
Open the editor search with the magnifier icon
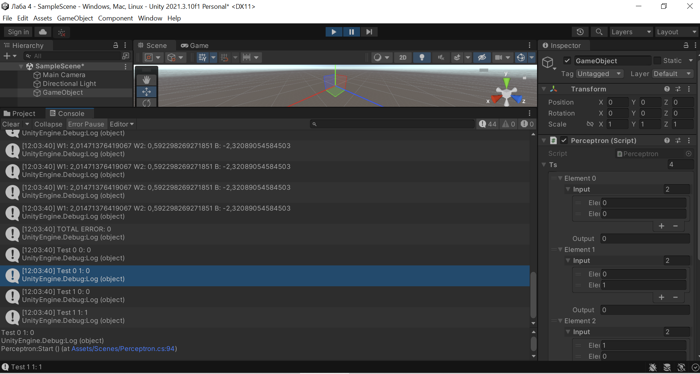click(599, 32)
